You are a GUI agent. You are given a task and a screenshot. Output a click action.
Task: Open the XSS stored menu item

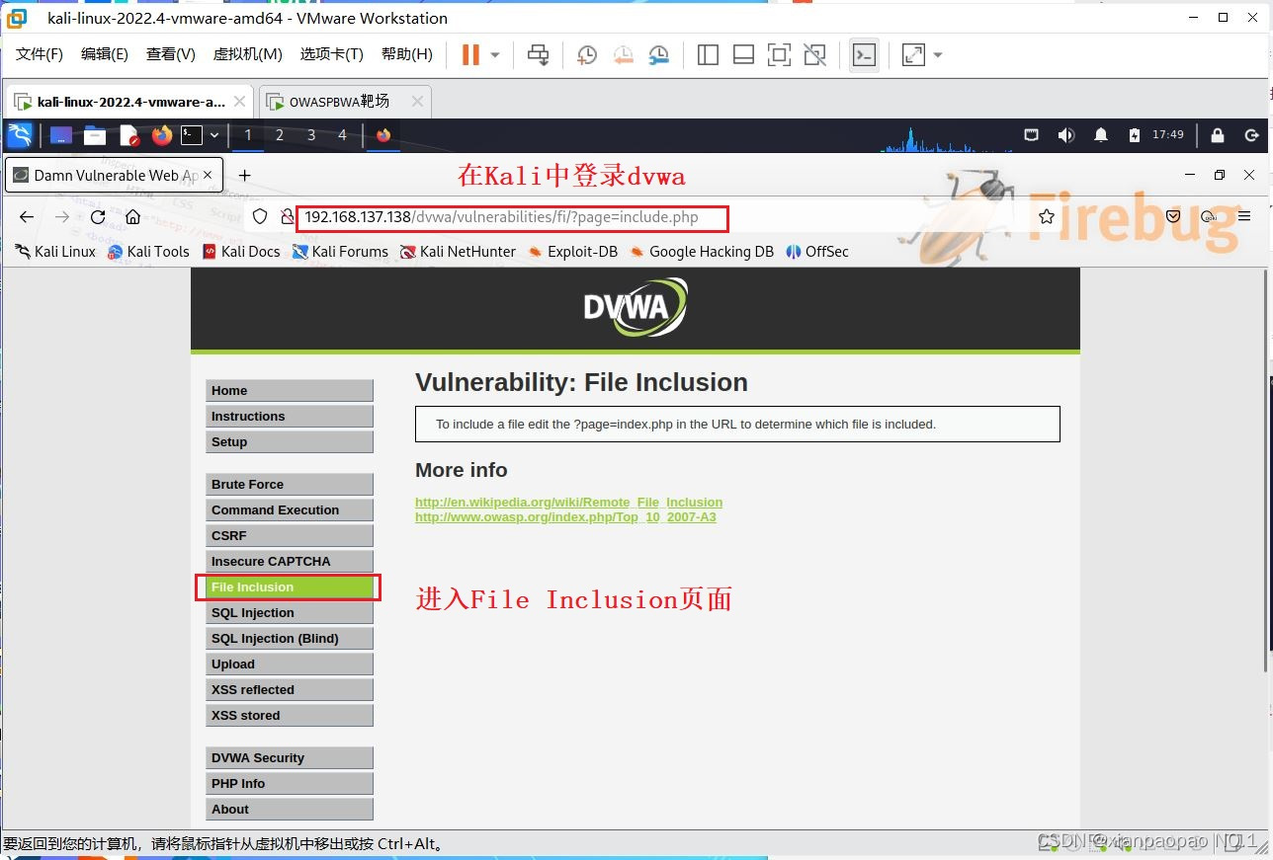(290, 716)
